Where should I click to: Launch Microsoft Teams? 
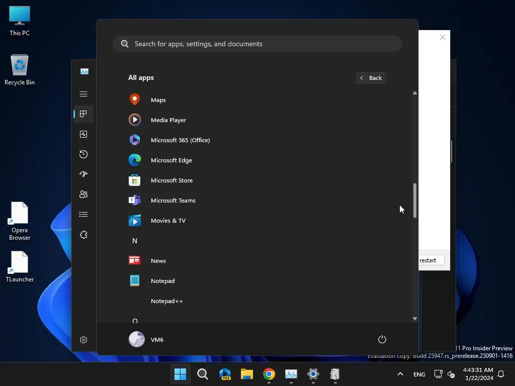click(257, 200)
